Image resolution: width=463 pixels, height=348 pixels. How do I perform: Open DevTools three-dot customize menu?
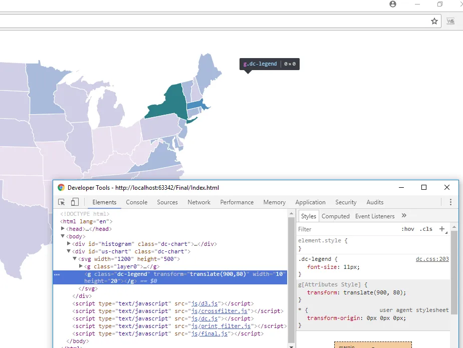tap(450, 202)
